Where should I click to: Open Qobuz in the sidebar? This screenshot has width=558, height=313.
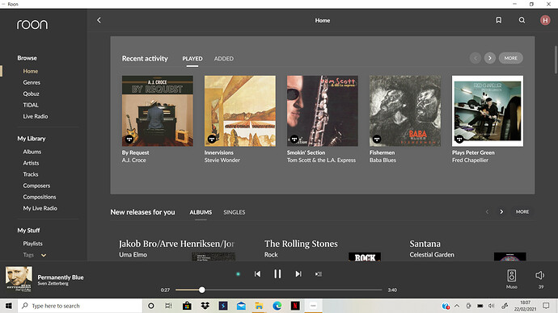click(31, 94)
